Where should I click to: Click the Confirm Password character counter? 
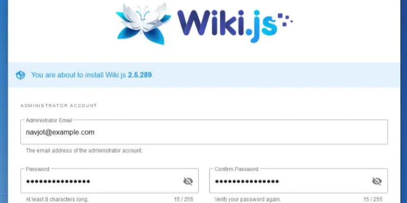373,199
